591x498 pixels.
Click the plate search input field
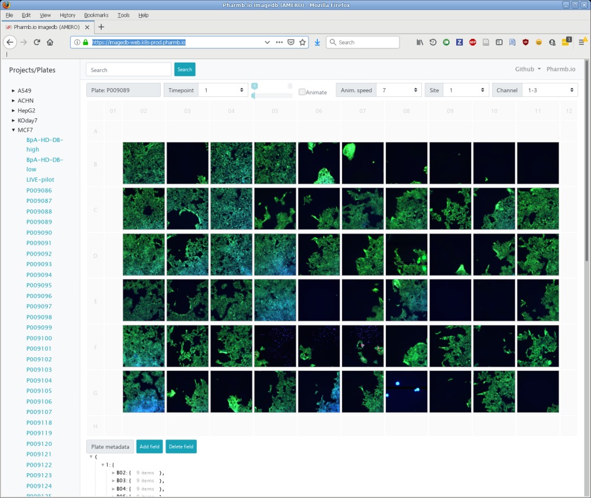(128, 70)
